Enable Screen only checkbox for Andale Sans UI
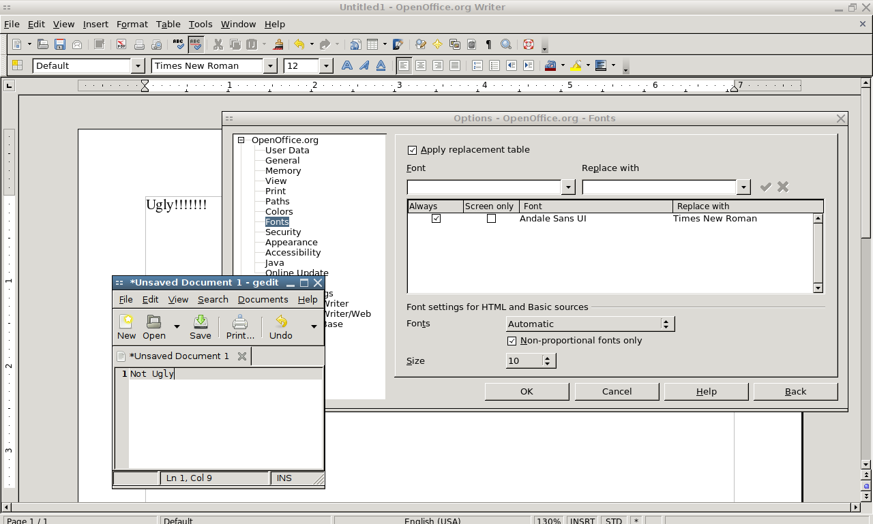Image resolution: width=873 pixels, height=524 pixels. pos(491,219)
